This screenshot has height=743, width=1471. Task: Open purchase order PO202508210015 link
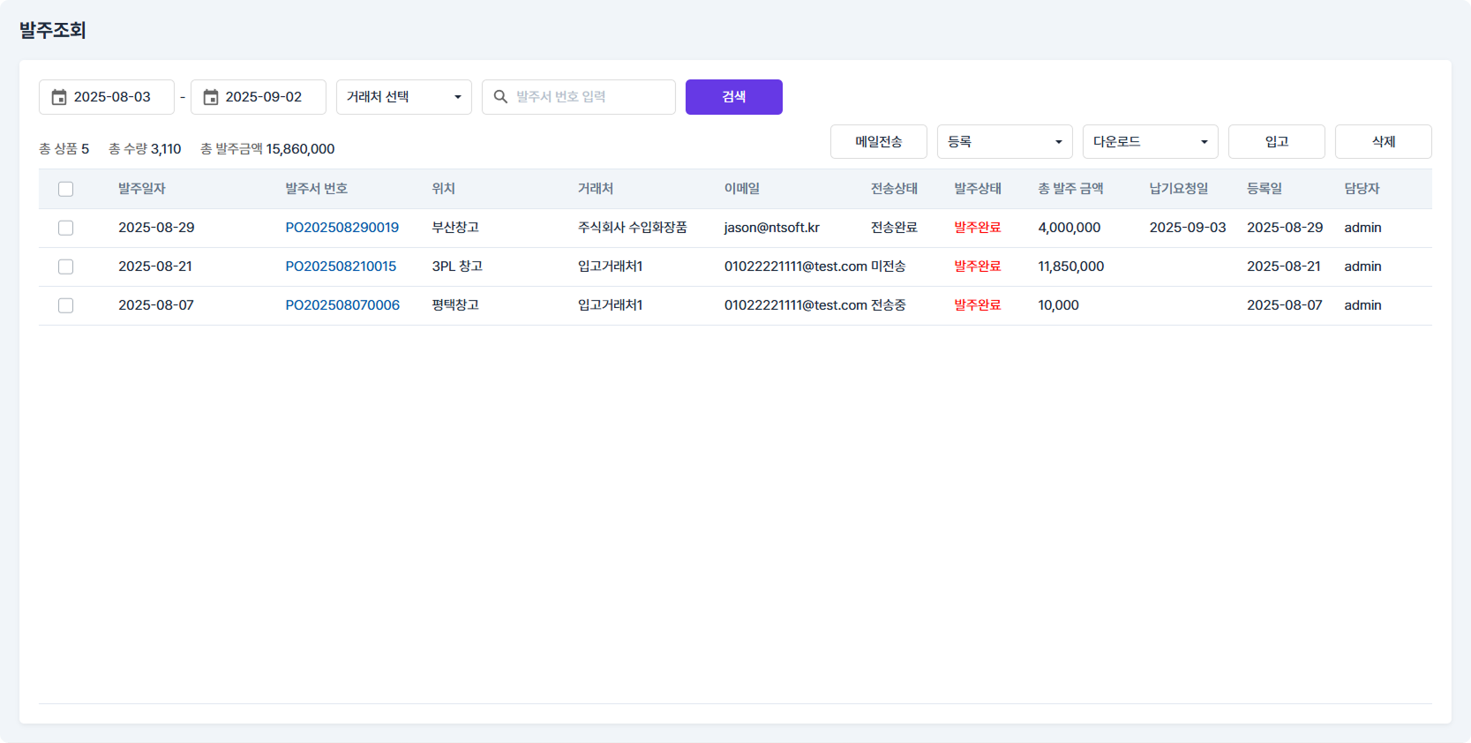coord(341,266)
